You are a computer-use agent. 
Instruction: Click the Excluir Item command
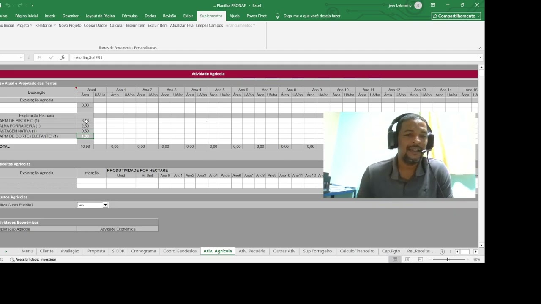tap(158, 25)
